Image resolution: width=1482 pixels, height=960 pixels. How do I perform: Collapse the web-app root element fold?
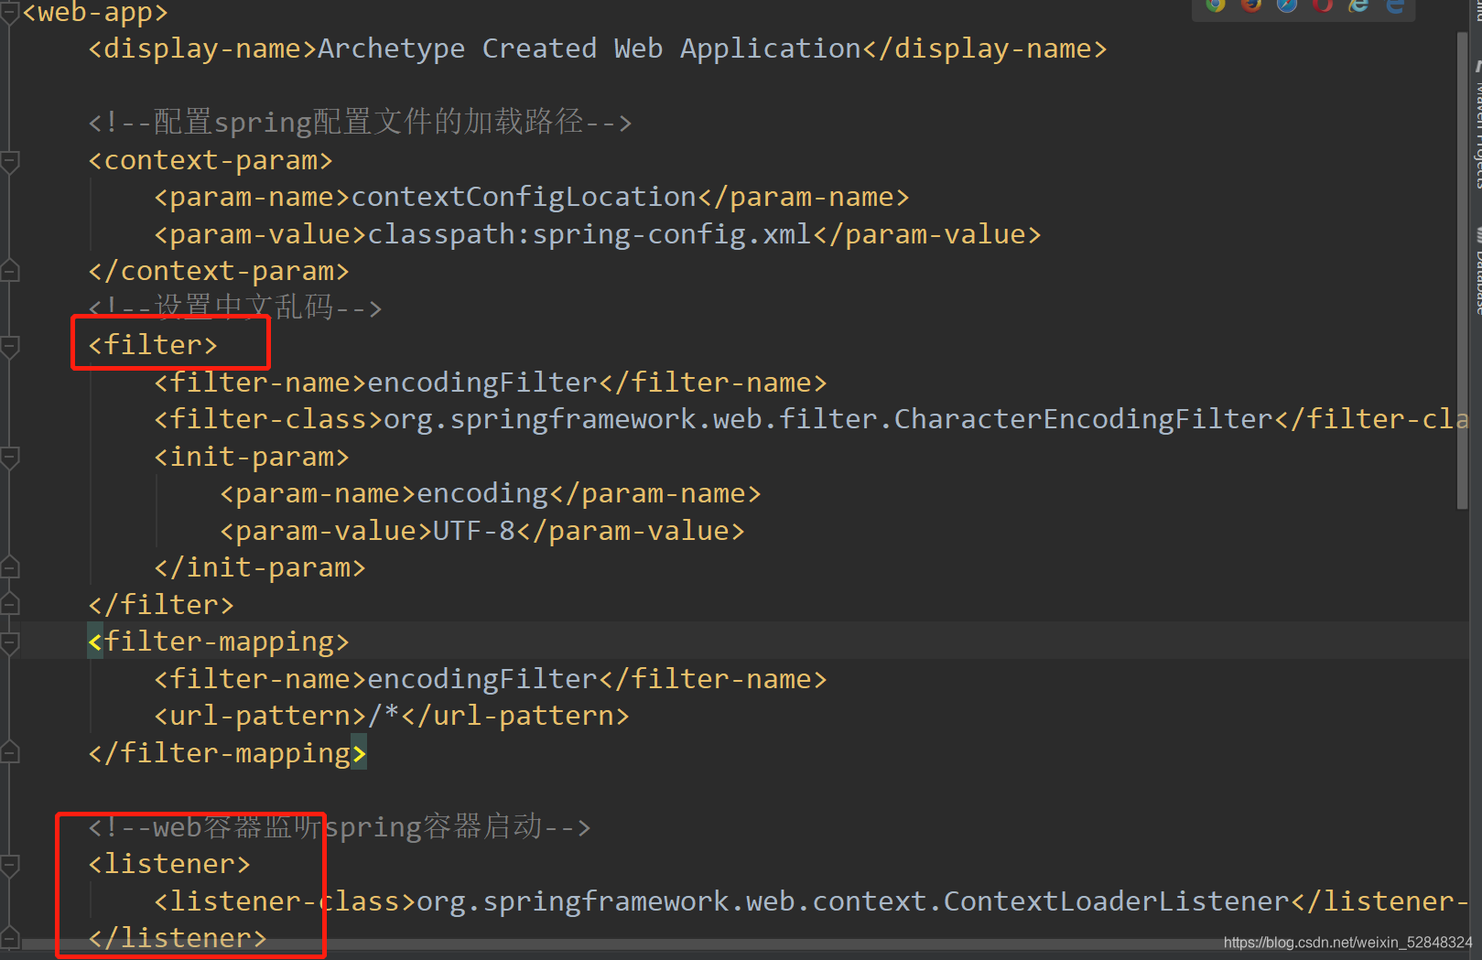[x=9, y=13]
